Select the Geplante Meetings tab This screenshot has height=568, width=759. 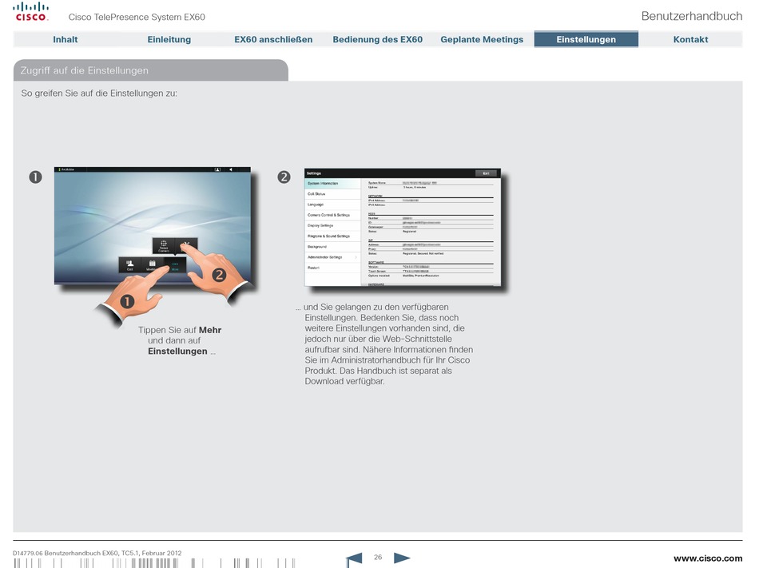482,40
